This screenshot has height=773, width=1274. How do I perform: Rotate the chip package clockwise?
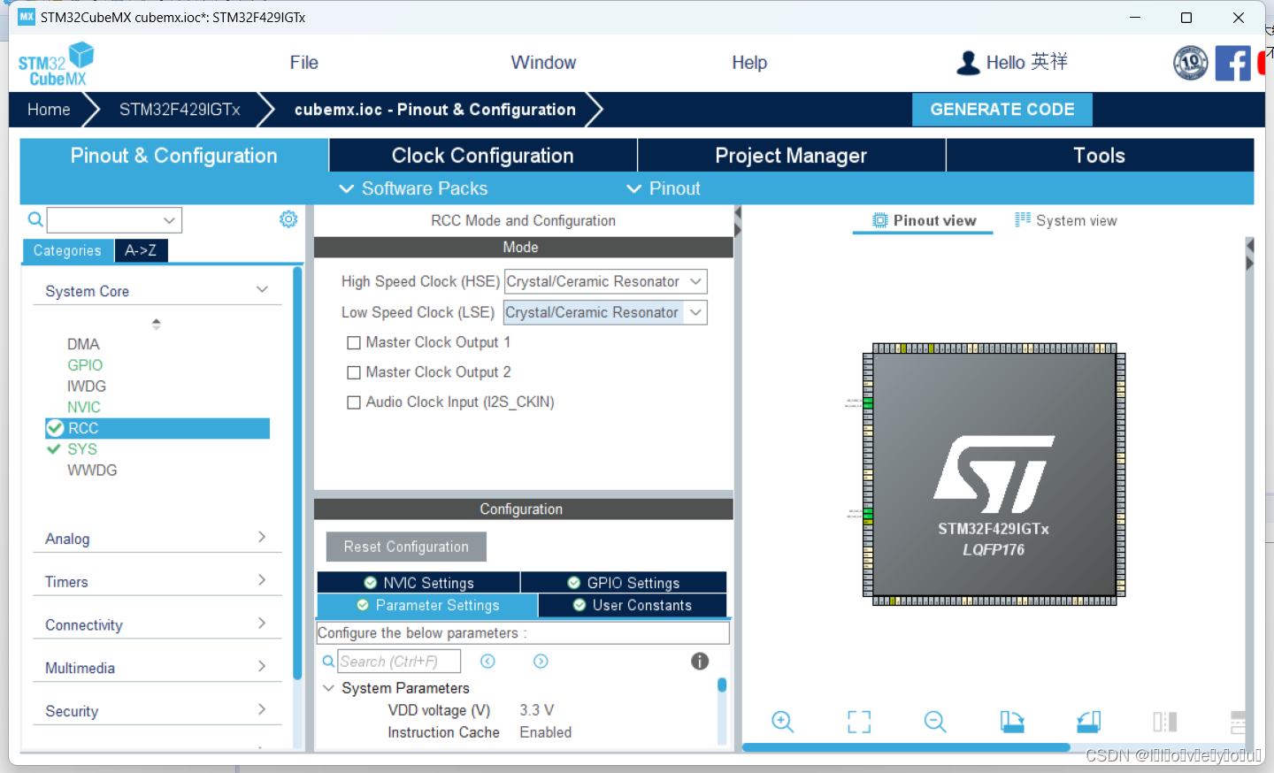point(1012,722)
